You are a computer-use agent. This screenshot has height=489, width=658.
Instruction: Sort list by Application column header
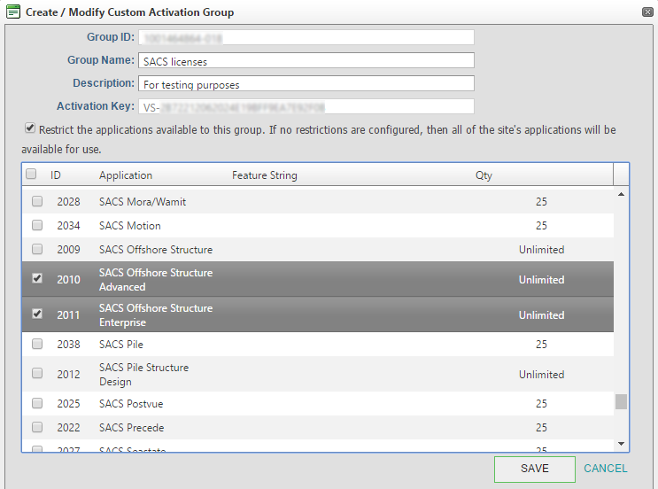pos(126,175)
